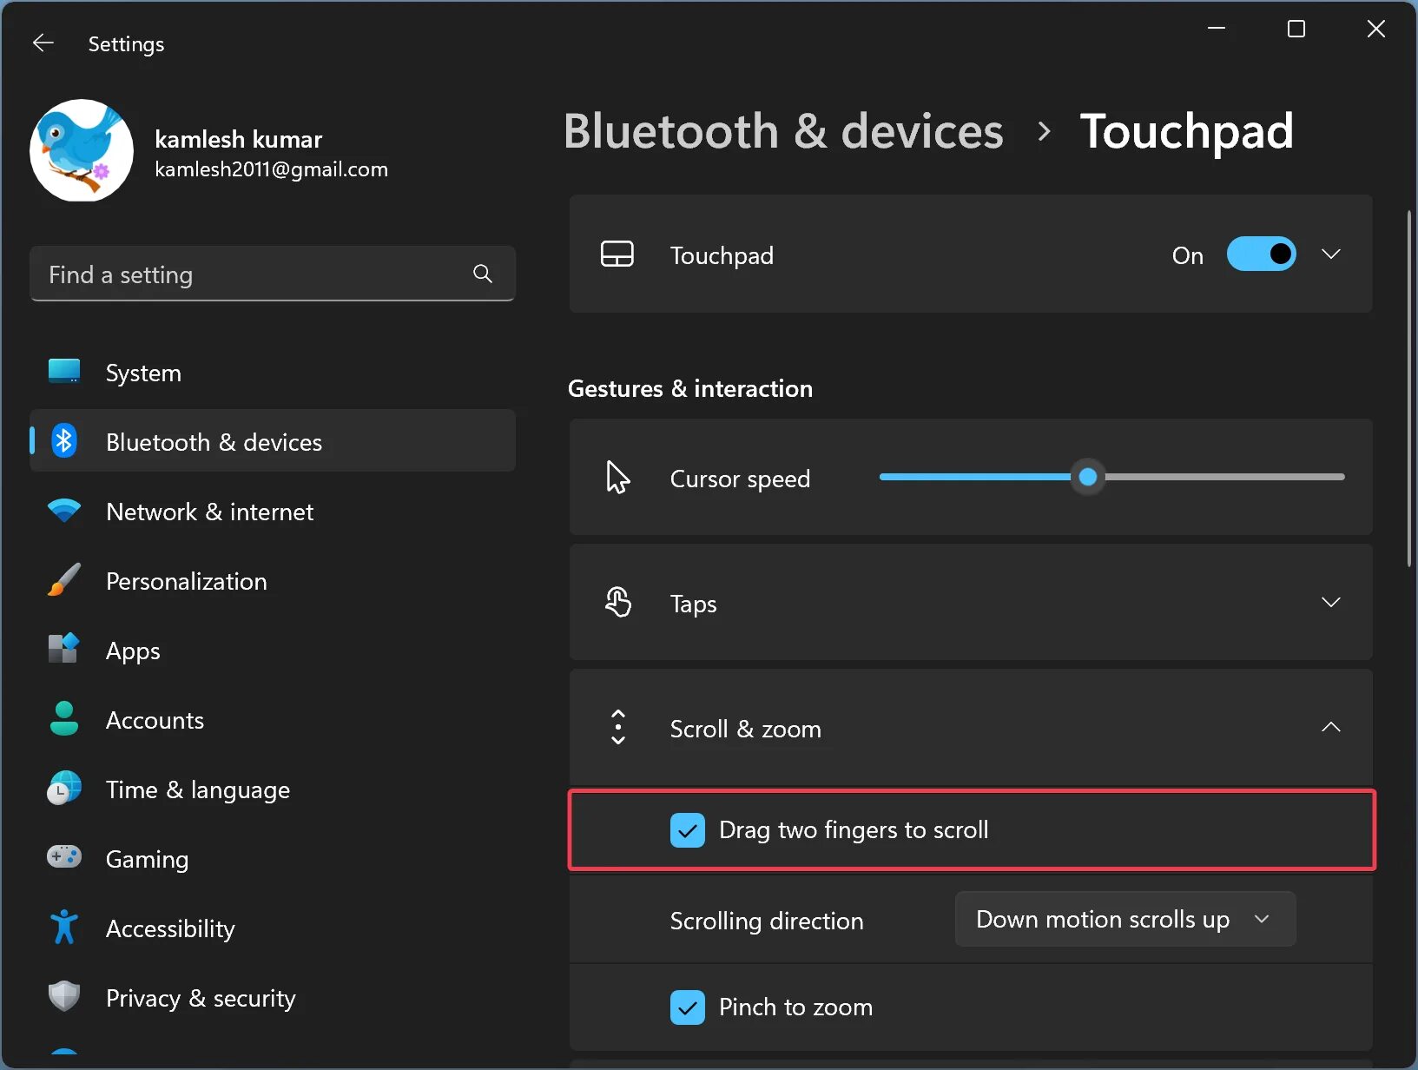Click the Network & internet wifi icon
The height and width of the screenshot is (1070, 1418).
[64, 511]
